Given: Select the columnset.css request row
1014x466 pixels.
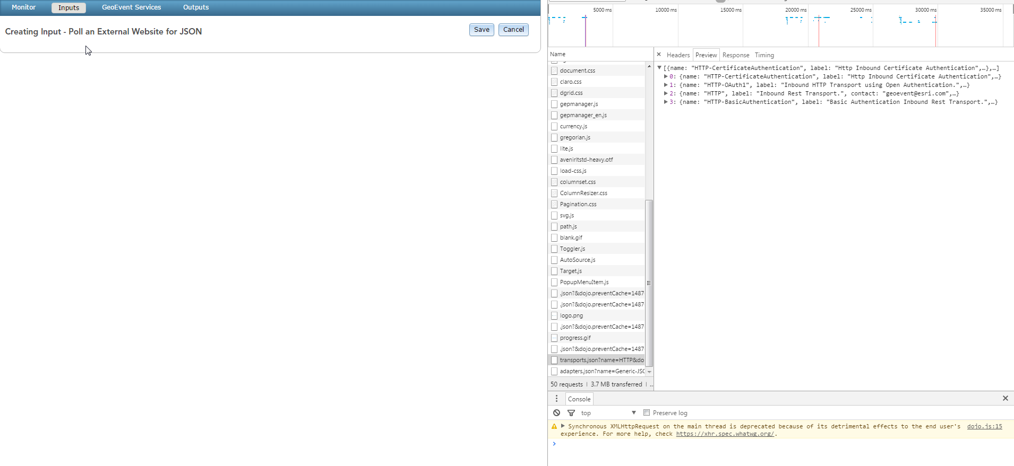Looking at the screenshot, I should (x=597, y=182).
